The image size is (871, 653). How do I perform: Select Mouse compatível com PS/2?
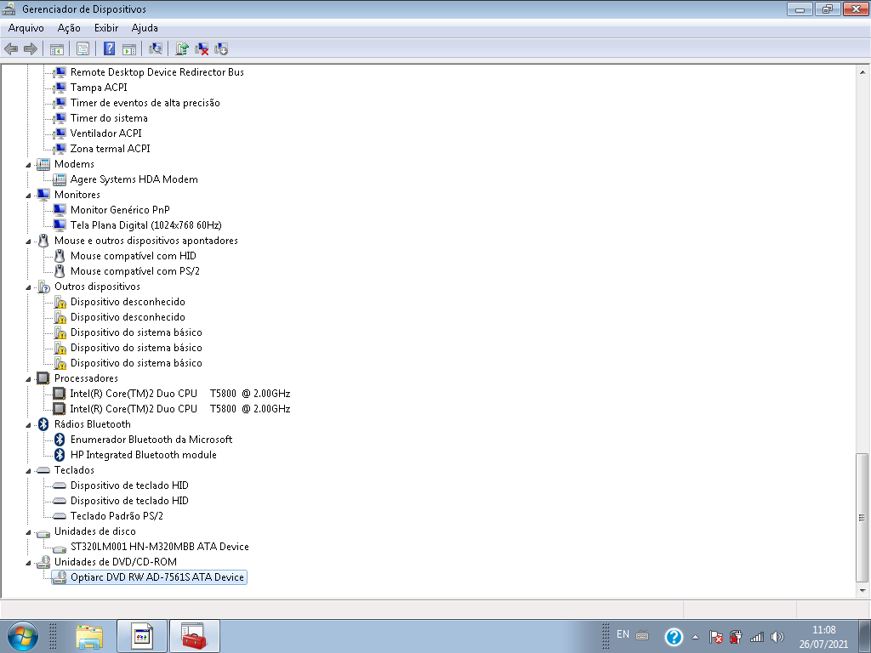click(x=135, y=271)
